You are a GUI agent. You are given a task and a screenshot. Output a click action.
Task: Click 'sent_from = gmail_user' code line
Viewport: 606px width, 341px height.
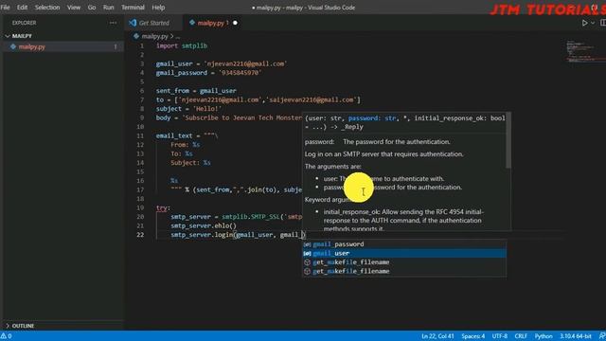click(x=196, y=91)
